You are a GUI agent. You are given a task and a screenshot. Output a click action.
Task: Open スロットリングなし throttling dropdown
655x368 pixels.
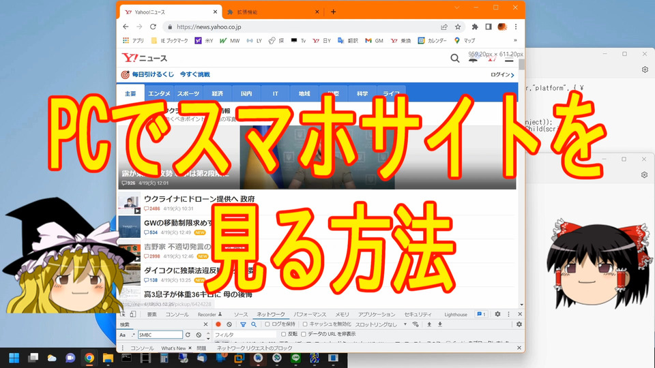(381, 324)
